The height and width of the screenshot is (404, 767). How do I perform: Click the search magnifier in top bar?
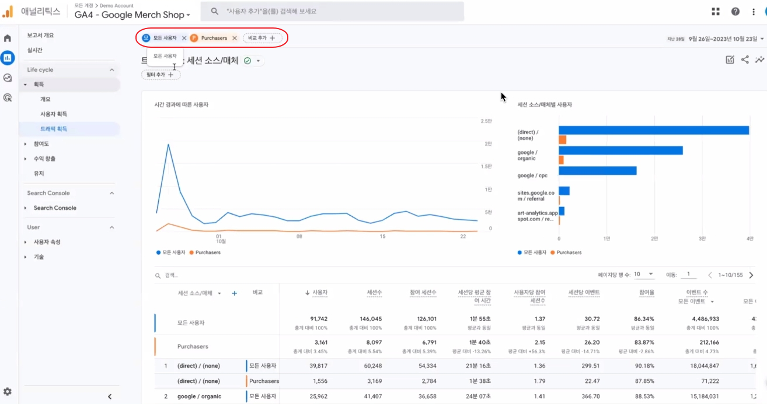coord(215,11)
